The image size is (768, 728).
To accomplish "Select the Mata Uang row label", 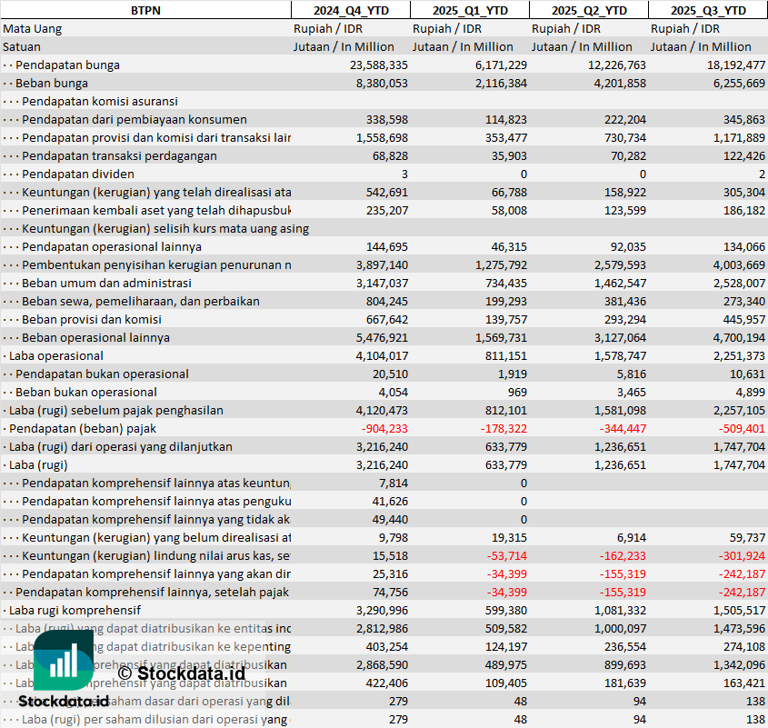I will click(x=33, y=28).
